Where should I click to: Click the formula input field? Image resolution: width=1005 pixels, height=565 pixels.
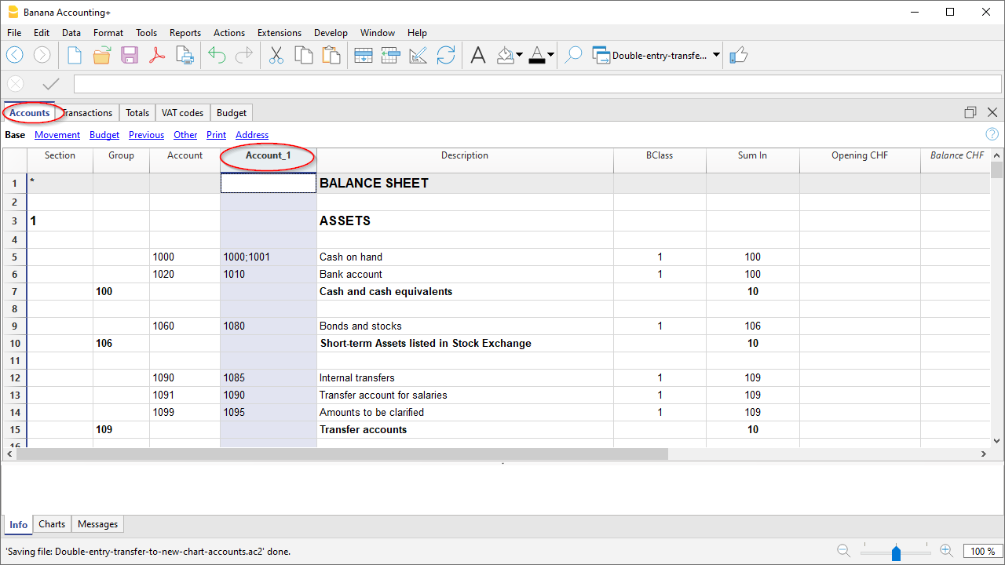pyautogui.click(x=537, y=84)
